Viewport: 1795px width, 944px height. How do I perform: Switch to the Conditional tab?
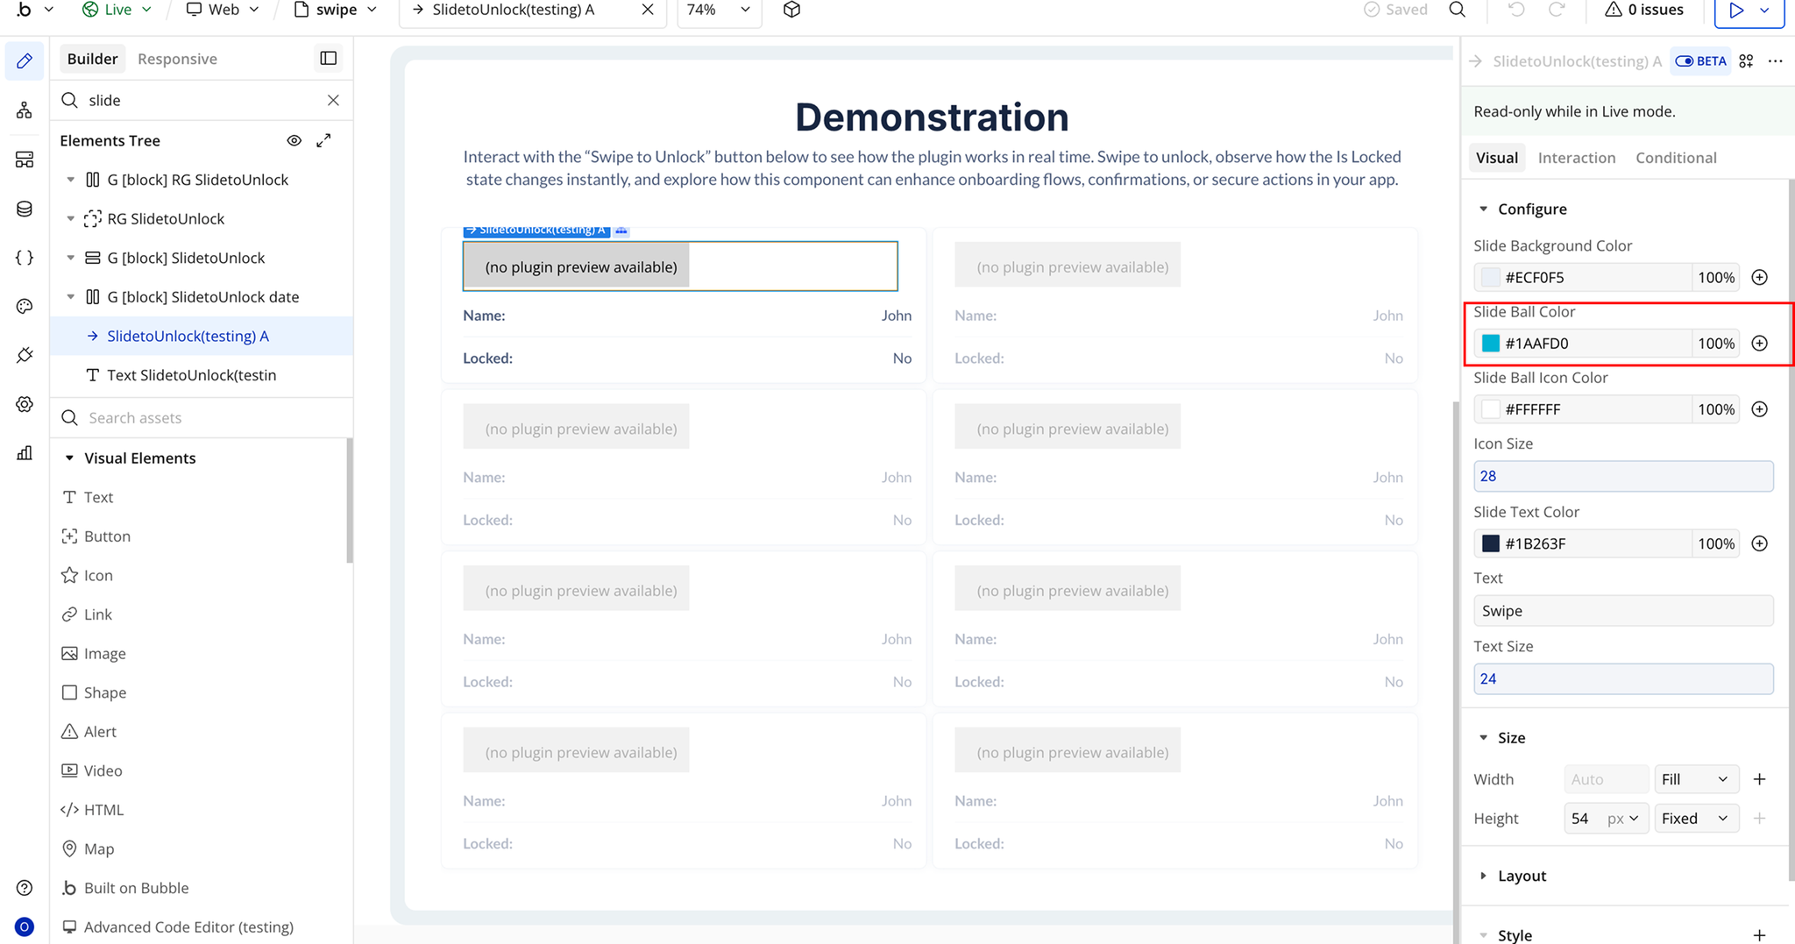tap(1676, 158)
